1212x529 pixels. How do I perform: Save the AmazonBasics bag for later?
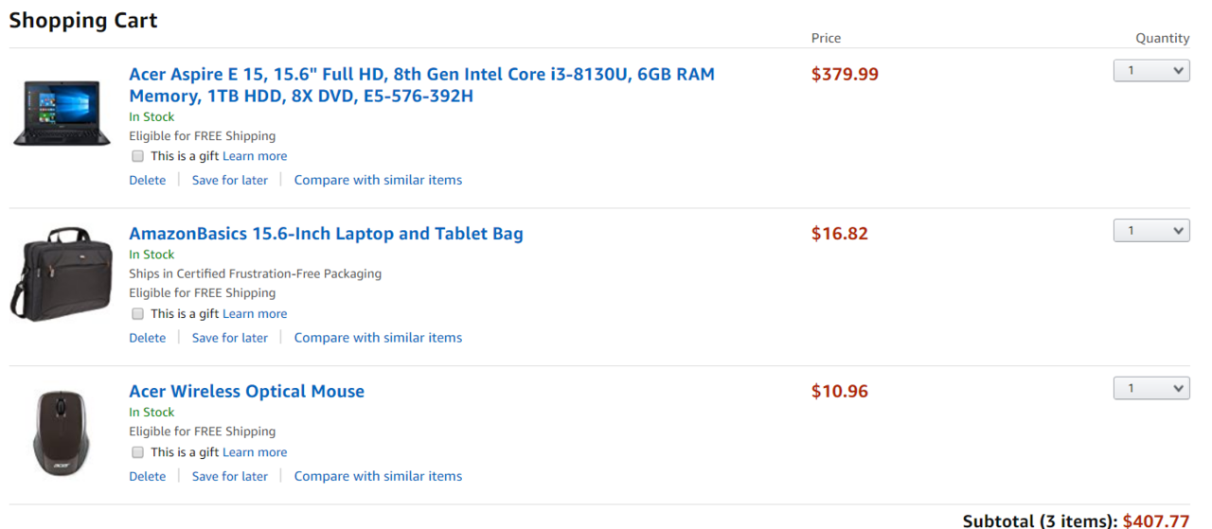[229, 338]
